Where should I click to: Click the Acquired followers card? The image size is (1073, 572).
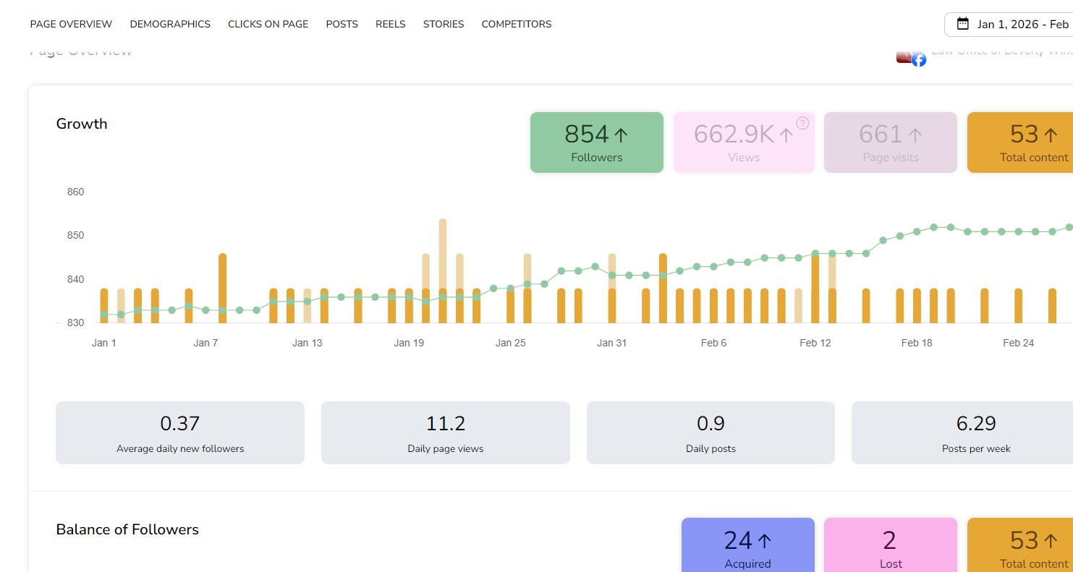pyautogui.click(x=747, y=546)
